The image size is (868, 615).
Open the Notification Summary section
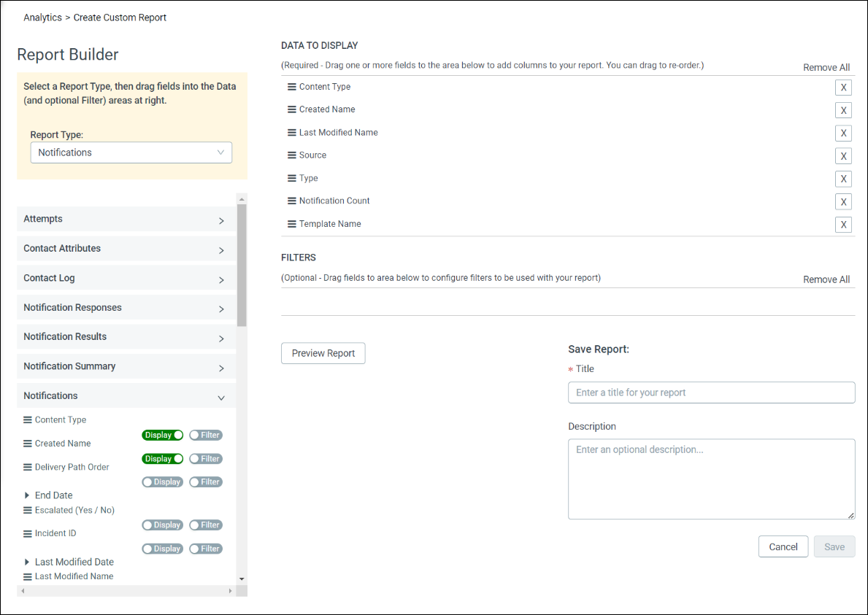tap(126, 367)
